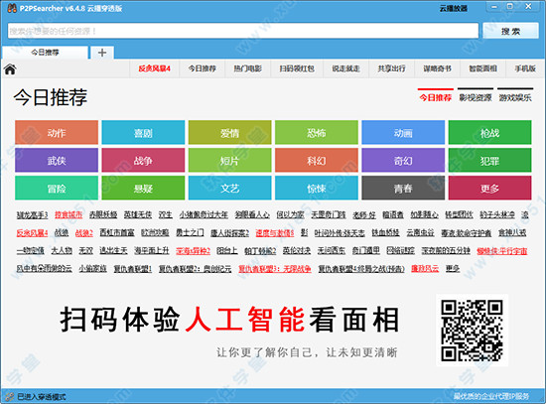Click the QR code image in the banner
Screen dimensions: 546x404
coord(473,331)
